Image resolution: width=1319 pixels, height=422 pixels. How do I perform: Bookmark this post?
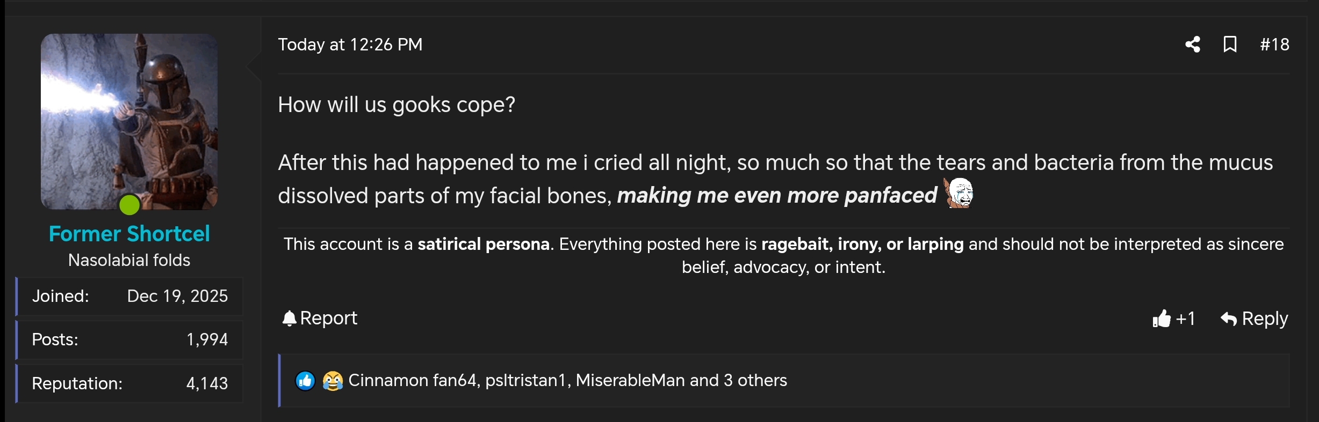pyautogui.click(x=1230, y=45)
